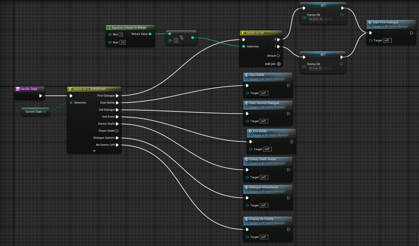Image resolution: width=419 pixels, height=246 pixels.
Task: Click the Add pin plus icon
Action: 279,64
